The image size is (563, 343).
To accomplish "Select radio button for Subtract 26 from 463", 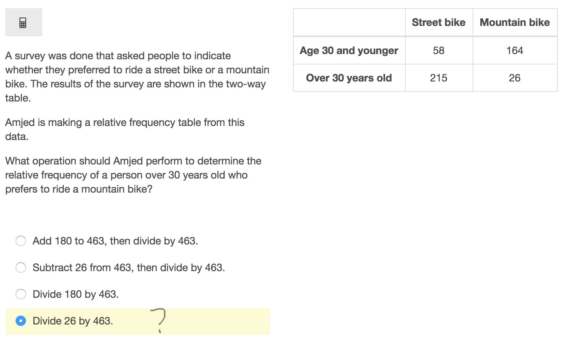I will pos(21,267).
